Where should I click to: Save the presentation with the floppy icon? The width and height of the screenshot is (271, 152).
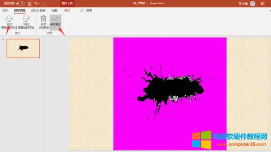(x=29, y=3)
